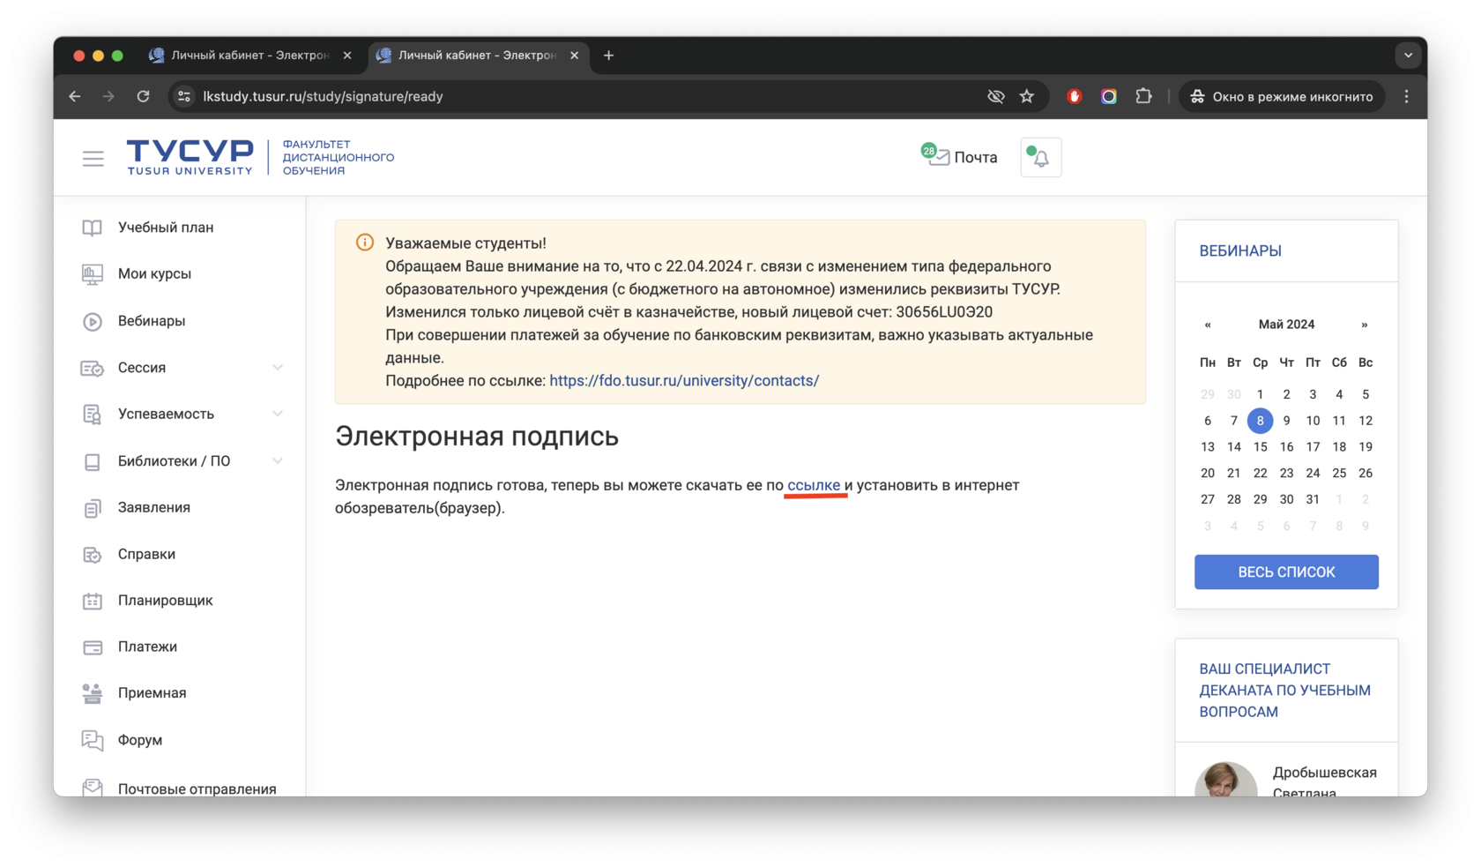Click the Форум chat icon

(92, 740)
